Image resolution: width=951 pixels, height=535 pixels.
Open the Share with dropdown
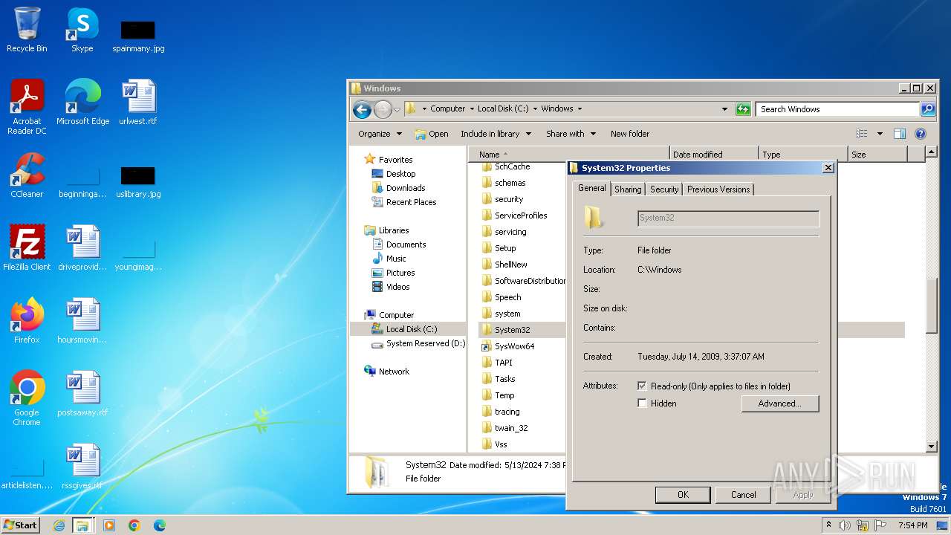pyautogui.click(x=571, y=134)
